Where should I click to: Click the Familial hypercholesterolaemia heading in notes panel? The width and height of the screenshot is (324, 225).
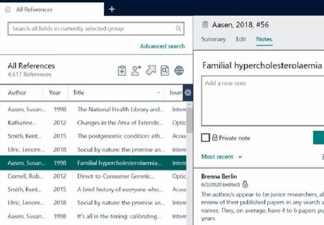tap(262, 66)
